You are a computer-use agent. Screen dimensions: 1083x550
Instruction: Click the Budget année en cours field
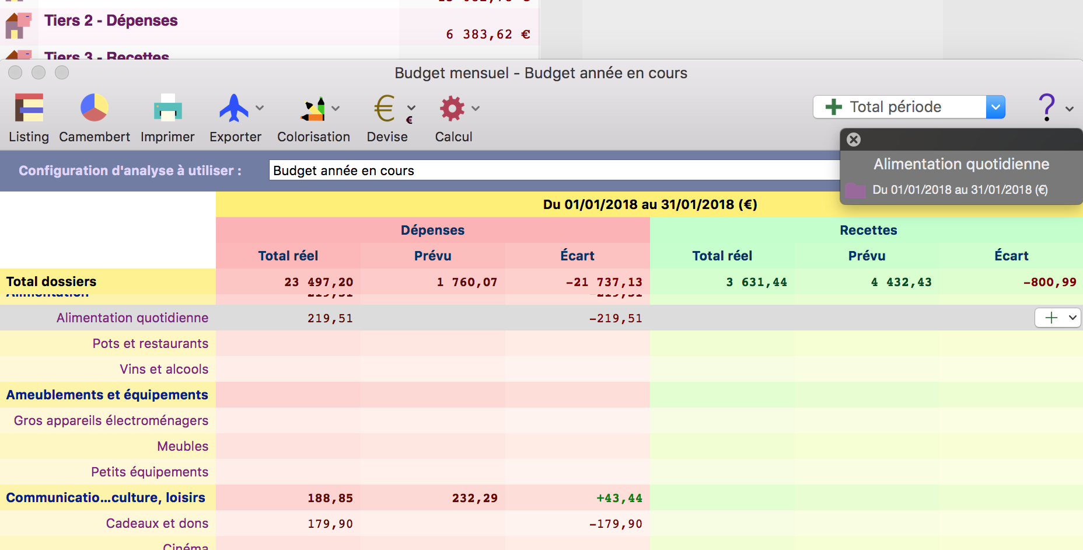coord(554,170)
